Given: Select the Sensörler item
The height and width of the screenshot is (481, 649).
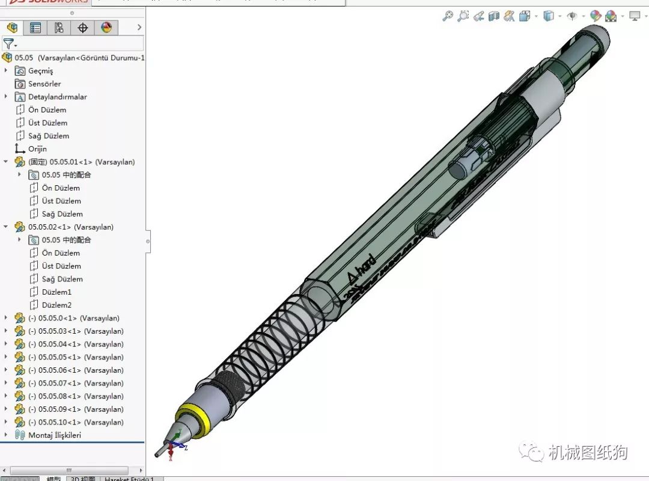Looking at the screenshot, I should pyautogui.click(x=44, y=84).
